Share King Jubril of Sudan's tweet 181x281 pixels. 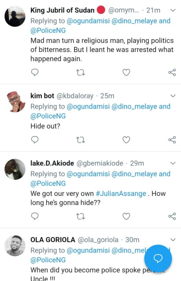pyautogui.click(x=172, y=72)
